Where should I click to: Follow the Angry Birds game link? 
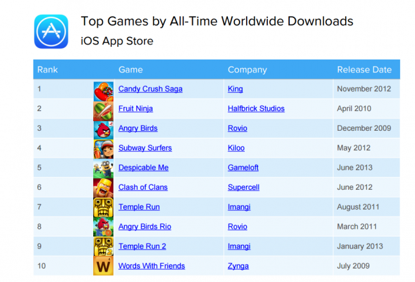pyautogui.click(x=137, y=128)
